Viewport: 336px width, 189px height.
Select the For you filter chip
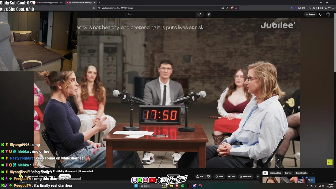(x=288, y=173)
